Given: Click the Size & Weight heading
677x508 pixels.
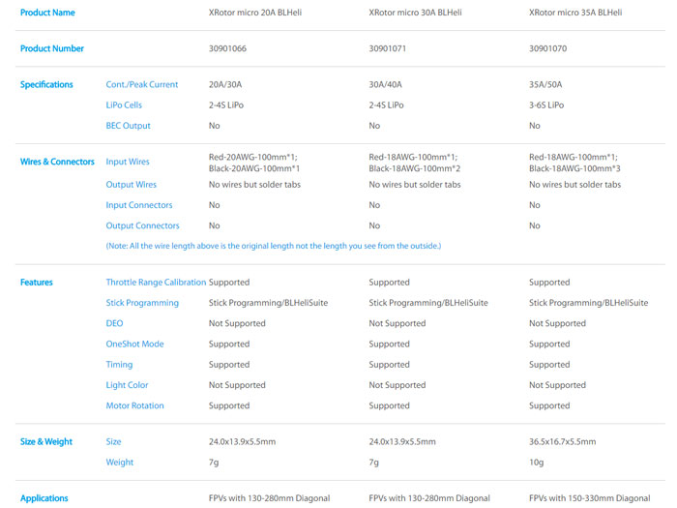Looking at the screenshot, I should [46, 441].
